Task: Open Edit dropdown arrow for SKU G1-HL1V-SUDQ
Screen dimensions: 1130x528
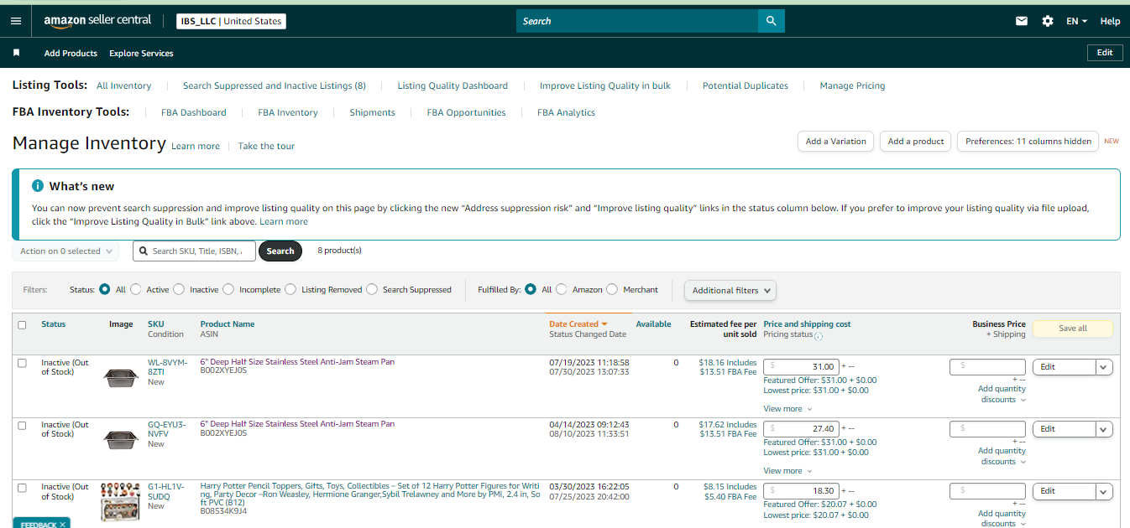Action: coord(1105,491)
